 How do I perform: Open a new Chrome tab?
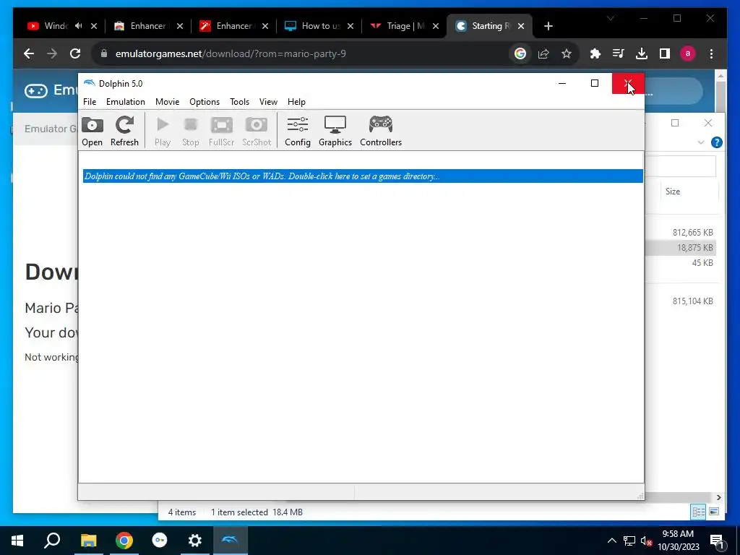click(x=548, y=26)
